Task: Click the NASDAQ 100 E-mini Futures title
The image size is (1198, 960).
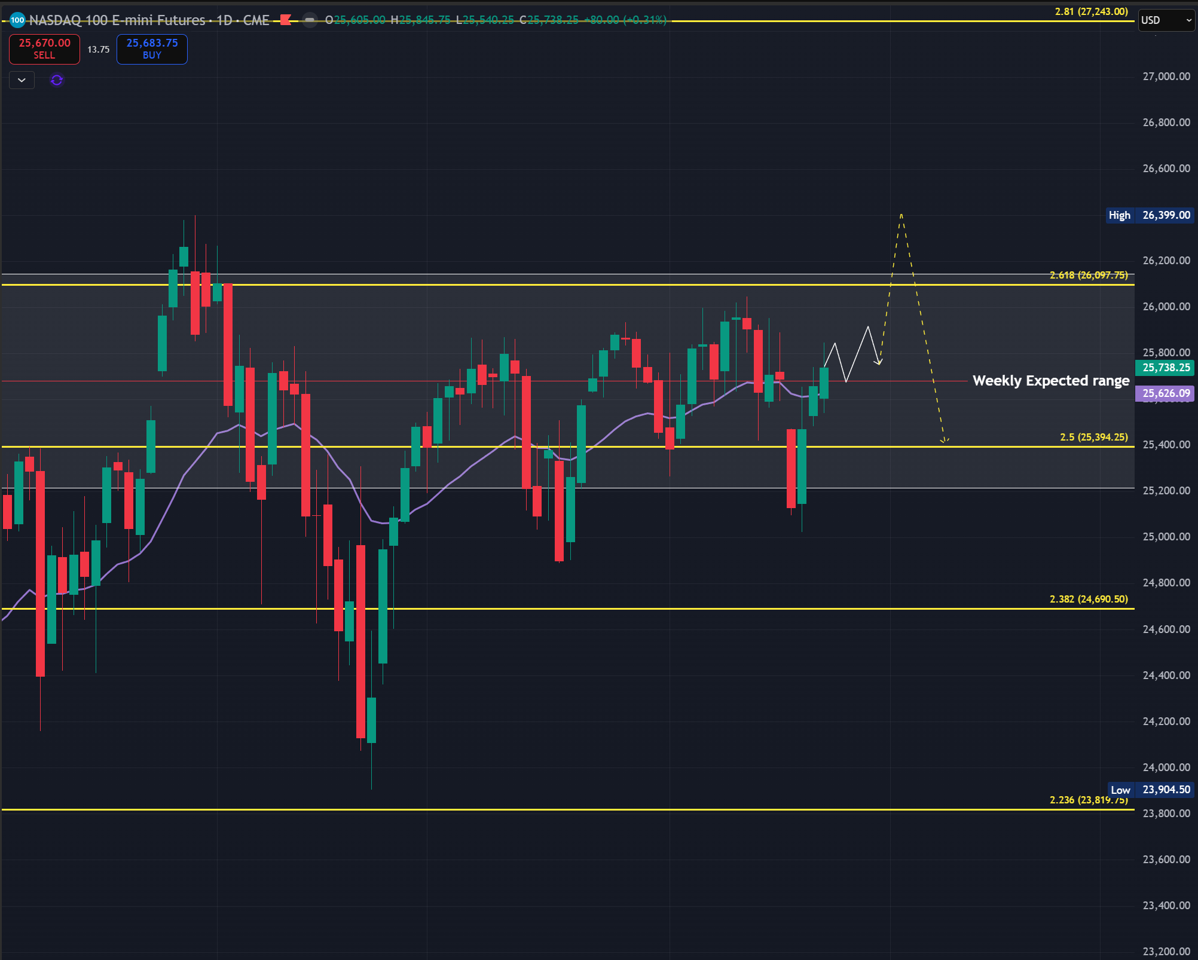Action: 117,20
